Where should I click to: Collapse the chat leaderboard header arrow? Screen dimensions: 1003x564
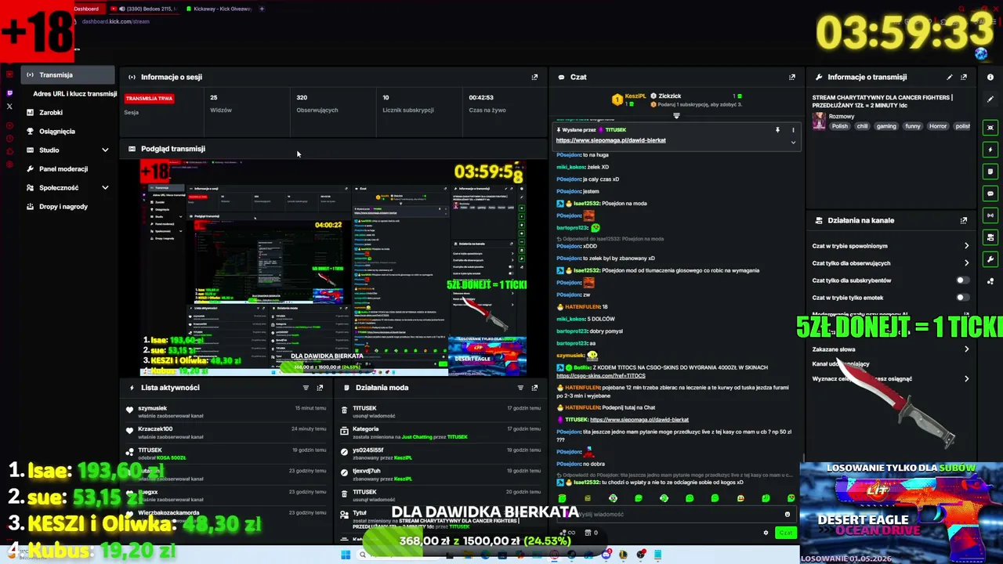tap(676, 116)
